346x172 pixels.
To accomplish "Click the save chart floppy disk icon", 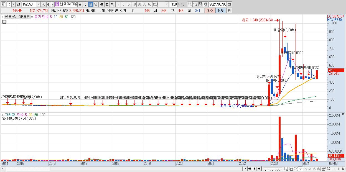I will pos(200,4).
